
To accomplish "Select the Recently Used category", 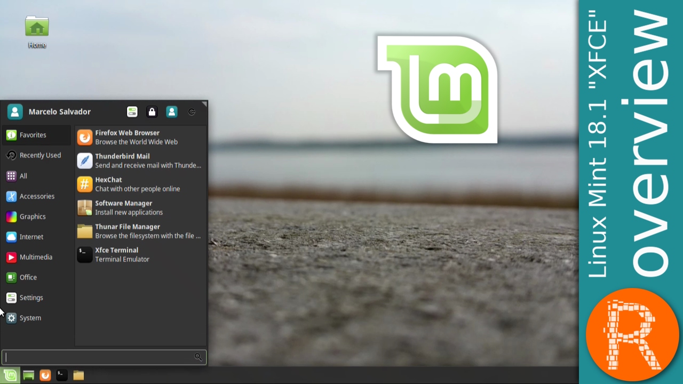I will [x=37, y=155].
